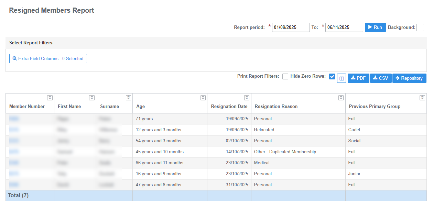
Task: Sort by Member Number column icon
Action: pyautogui.click(x=50, y=98)
